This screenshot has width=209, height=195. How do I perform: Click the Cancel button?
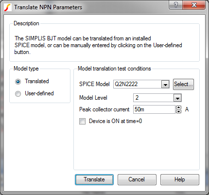(137, 179)
